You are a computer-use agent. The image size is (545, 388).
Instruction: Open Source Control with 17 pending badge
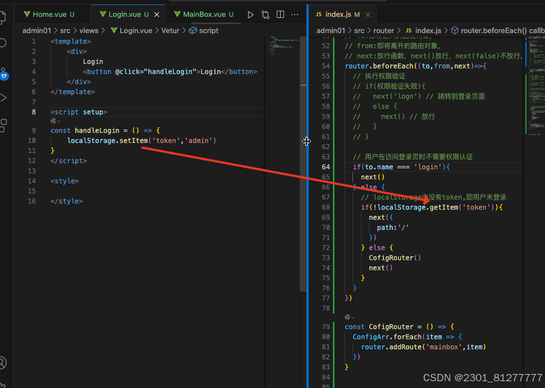[x=3, y=73]
